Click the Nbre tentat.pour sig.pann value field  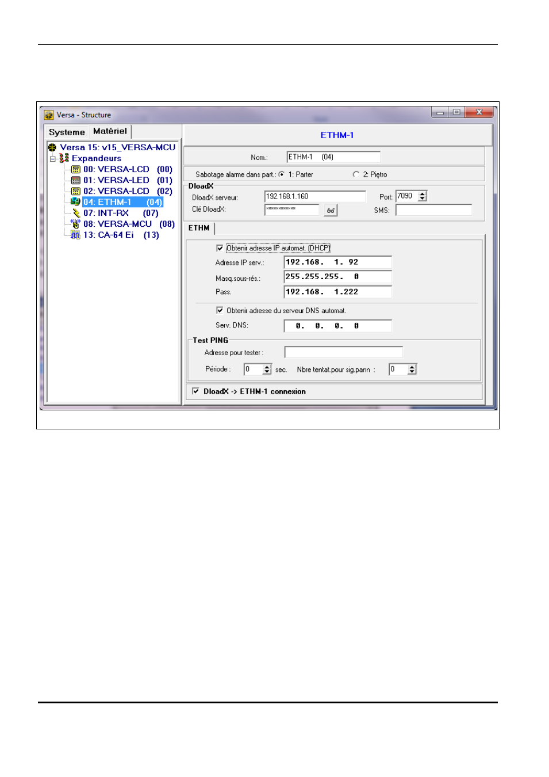click(398, 370)
